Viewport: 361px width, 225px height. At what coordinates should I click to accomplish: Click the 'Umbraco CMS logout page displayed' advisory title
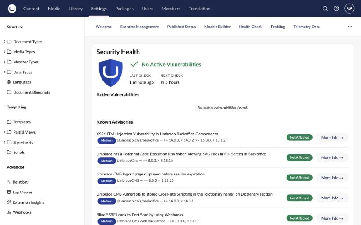(x=151, y=174)
